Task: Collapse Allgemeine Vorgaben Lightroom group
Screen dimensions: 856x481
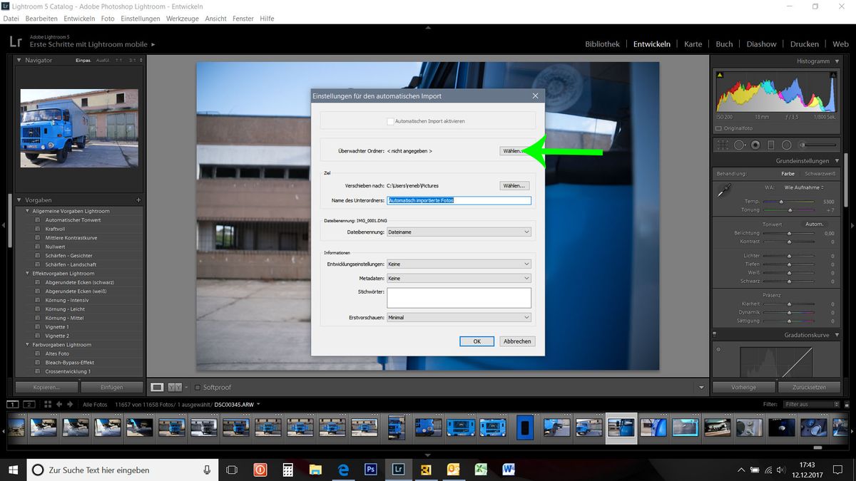Action: pyautogui.click(x=27, y=211)
